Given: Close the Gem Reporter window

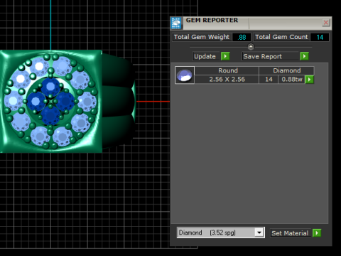Looking at the screenshot, I should coord(326,23).
